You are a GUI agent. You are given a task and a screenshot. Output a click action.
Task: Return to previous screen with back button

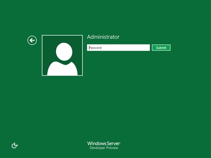(32, 40)
